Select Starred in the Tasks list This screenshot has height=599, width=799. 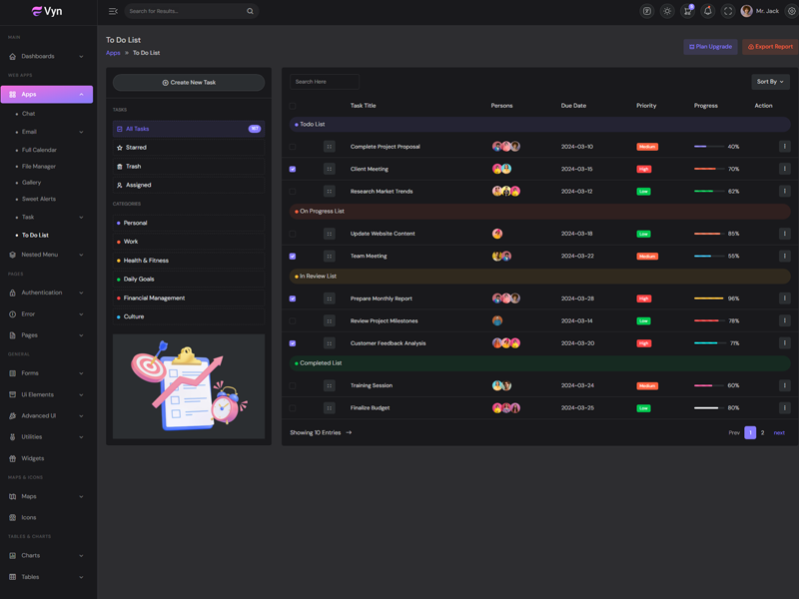click(136, 148)
